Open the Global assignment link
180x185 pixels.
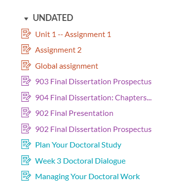click(66, 66)
